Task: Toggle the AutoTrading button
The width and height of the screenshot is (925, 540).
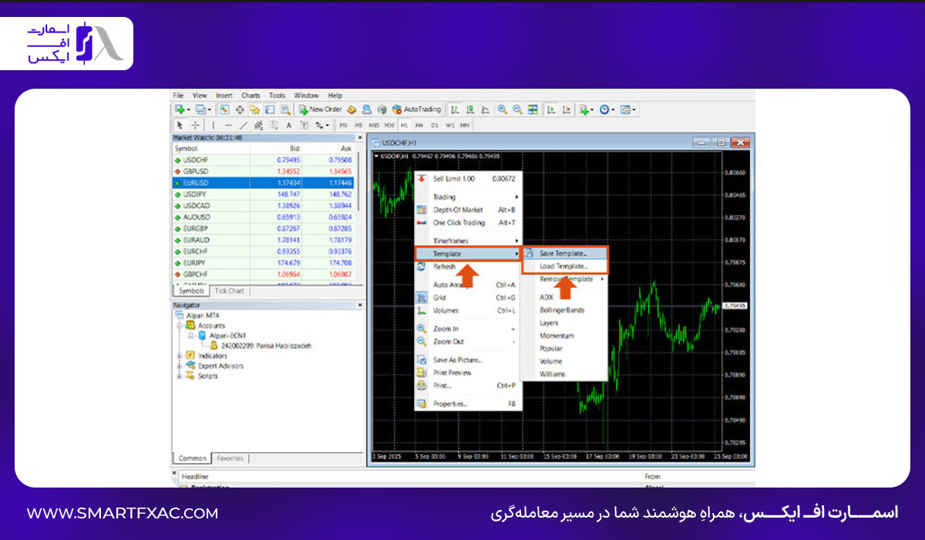Action: tap(416, 110)
